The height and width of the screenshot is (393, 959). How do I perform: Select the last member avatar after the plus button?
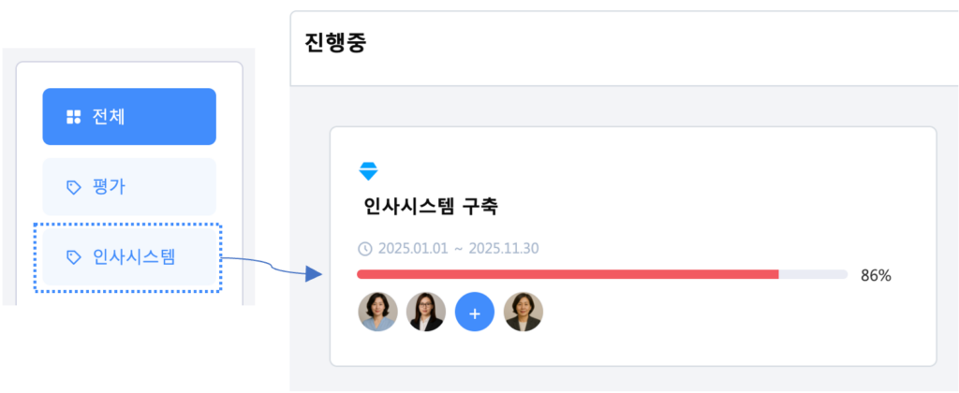[524, 312]
